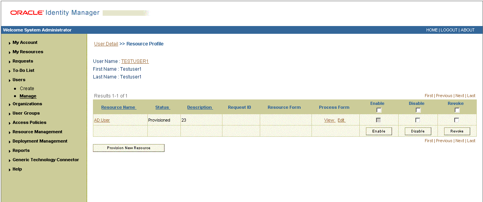Open the Users menu
Image resolution: width=483 pixels, height=202 pixels.
[x=19, y=80]
